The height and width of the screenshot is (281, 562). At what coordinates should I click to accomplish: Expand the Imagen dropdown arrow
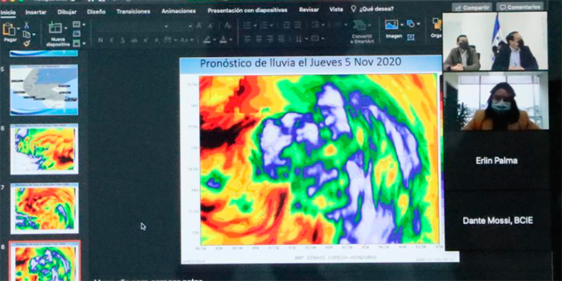pyautogui.click(x=402, y=25)
